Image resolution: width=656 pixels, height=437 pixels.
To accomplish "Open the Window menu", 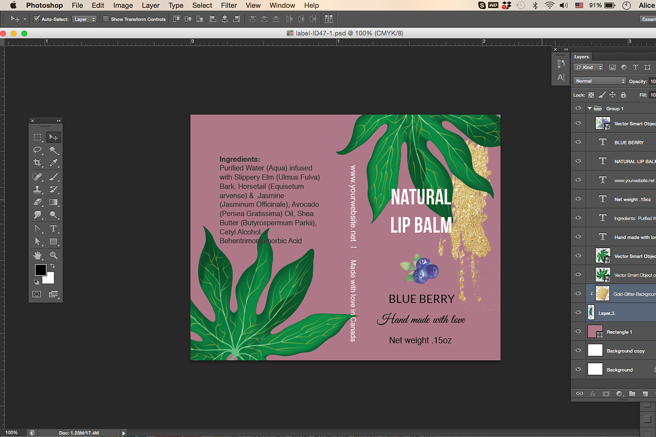I will coord(282,5).
